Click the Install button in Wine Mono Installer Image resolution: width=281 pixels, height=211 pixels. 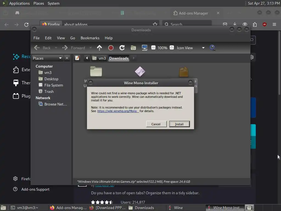(179, 124)
